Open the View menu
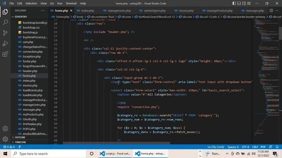Screen dimensions: 282x158 click(44, 4)
